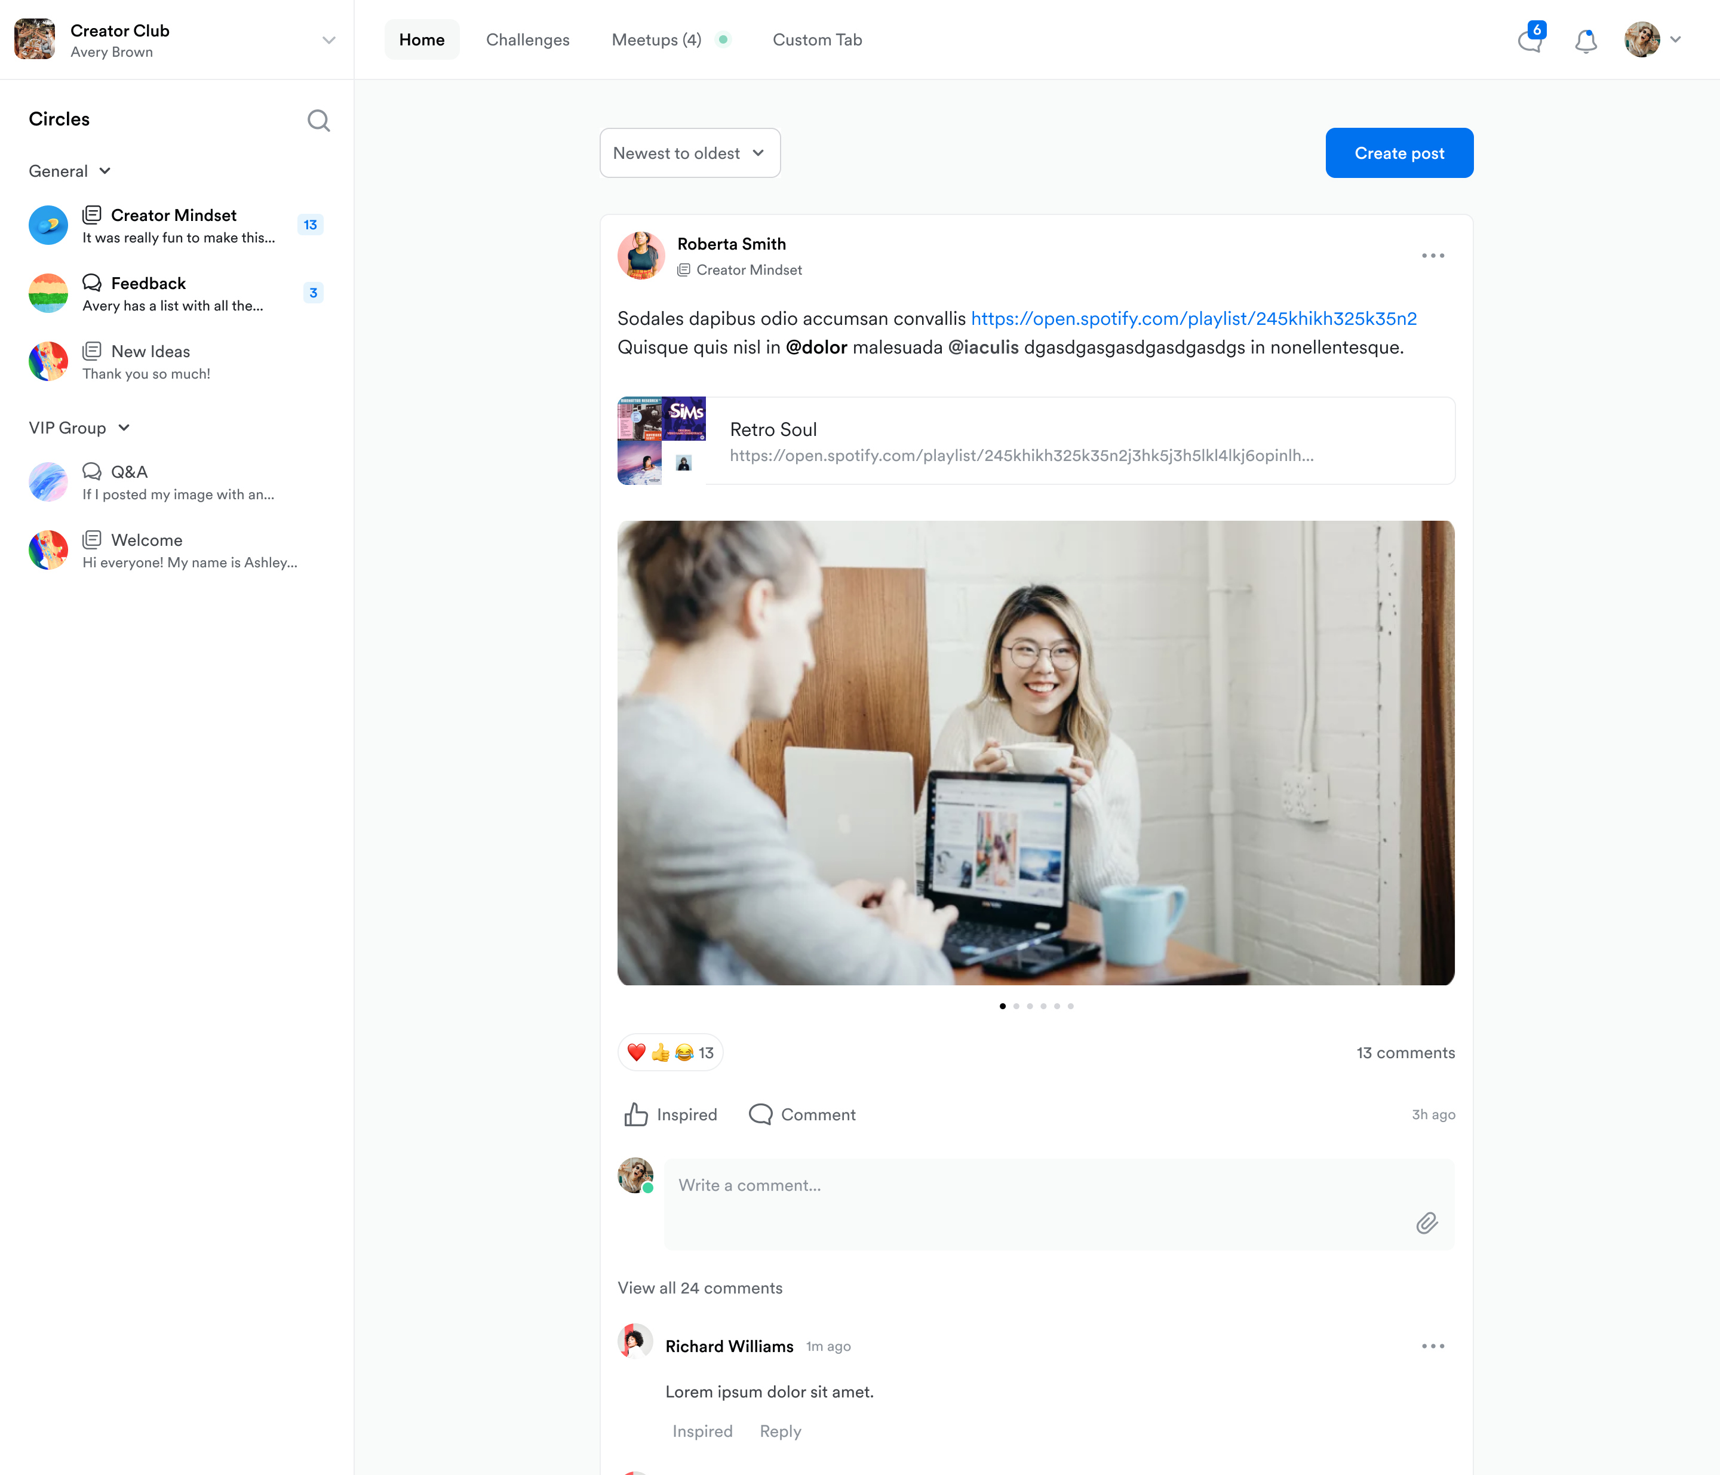Select the last image carousel dot
Image resolution: width=1720 pixels, height=1475 pixels.
pyautogui.click(x=1071, y=1006)
